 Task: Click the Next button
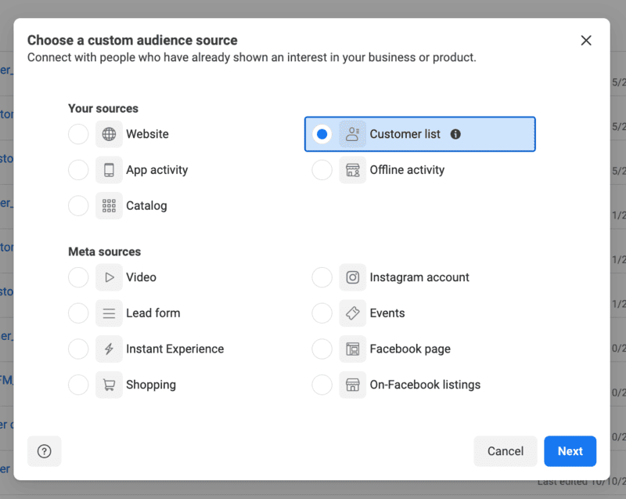[570, 451]
